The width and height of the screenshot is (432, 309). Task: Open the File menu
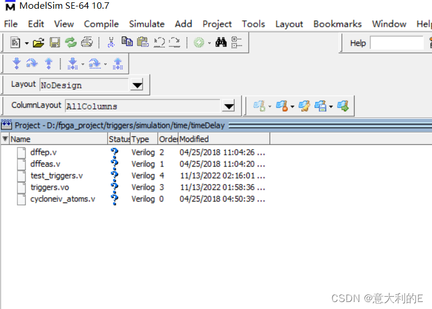coord(10,24)
